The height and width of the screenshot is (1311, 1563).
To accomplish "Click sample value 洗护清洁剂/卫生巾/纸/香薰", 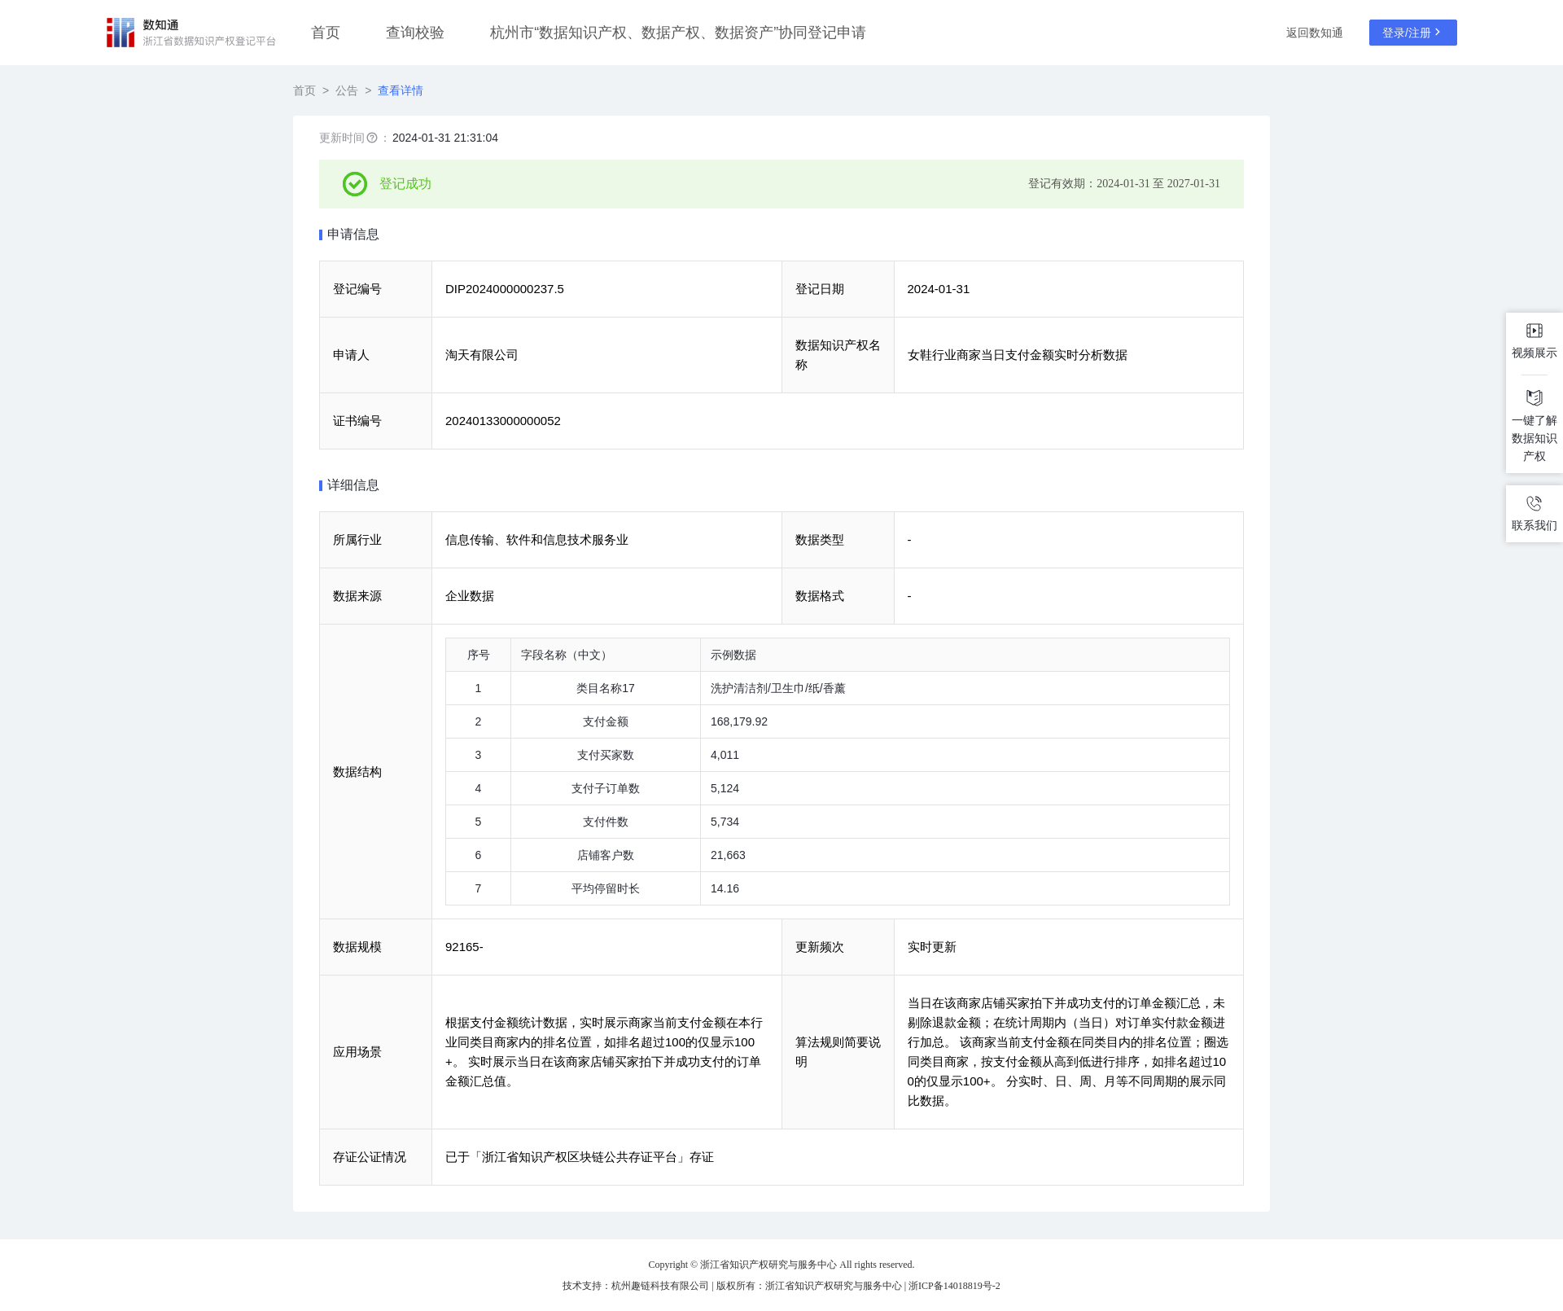I will 778,689.
